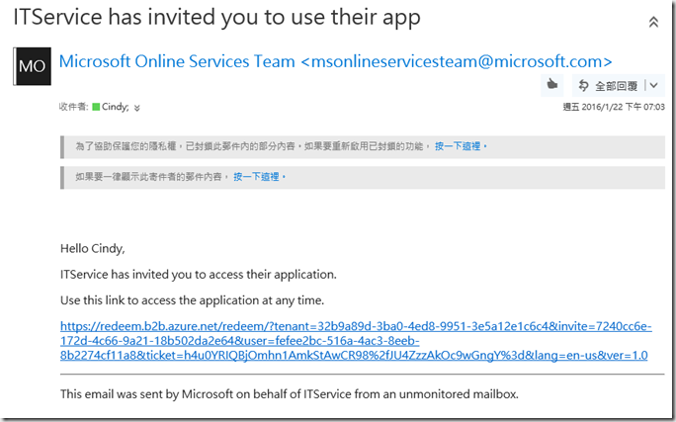Open the dropdown arrow next to 全部回覆

point(653,85)
